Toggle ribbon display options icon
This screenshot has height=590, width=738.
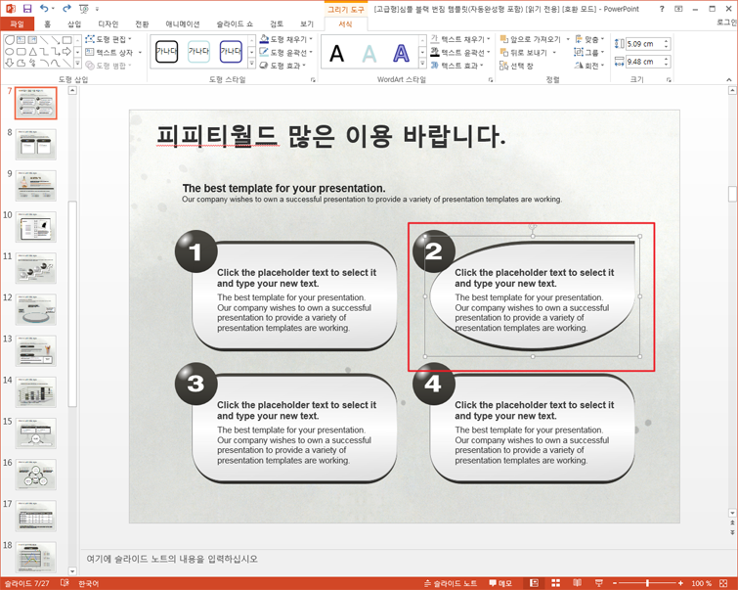tap(678, 9)
